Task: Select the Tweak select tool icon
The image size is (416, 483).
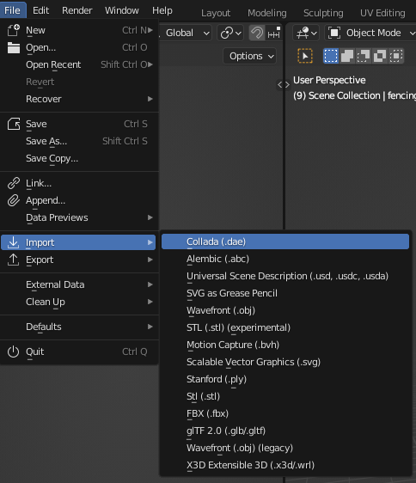Action: (x=305, y=56)
